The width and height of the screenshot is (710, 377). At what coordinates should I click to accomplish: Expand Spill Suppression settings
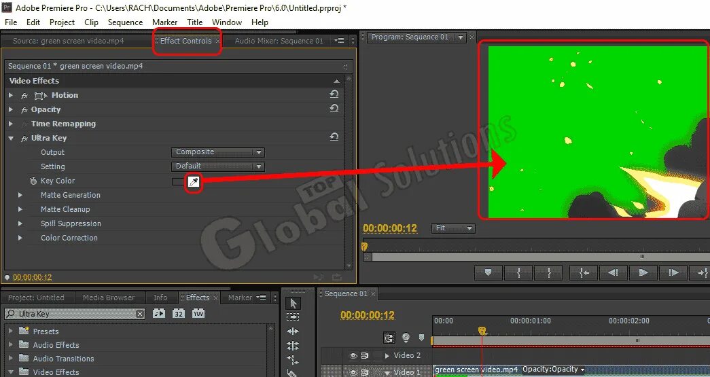click(20, 223)
